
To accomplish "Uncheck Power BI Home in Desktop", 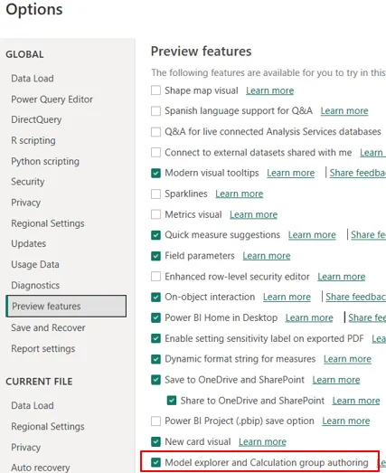I will click(155, 317).
